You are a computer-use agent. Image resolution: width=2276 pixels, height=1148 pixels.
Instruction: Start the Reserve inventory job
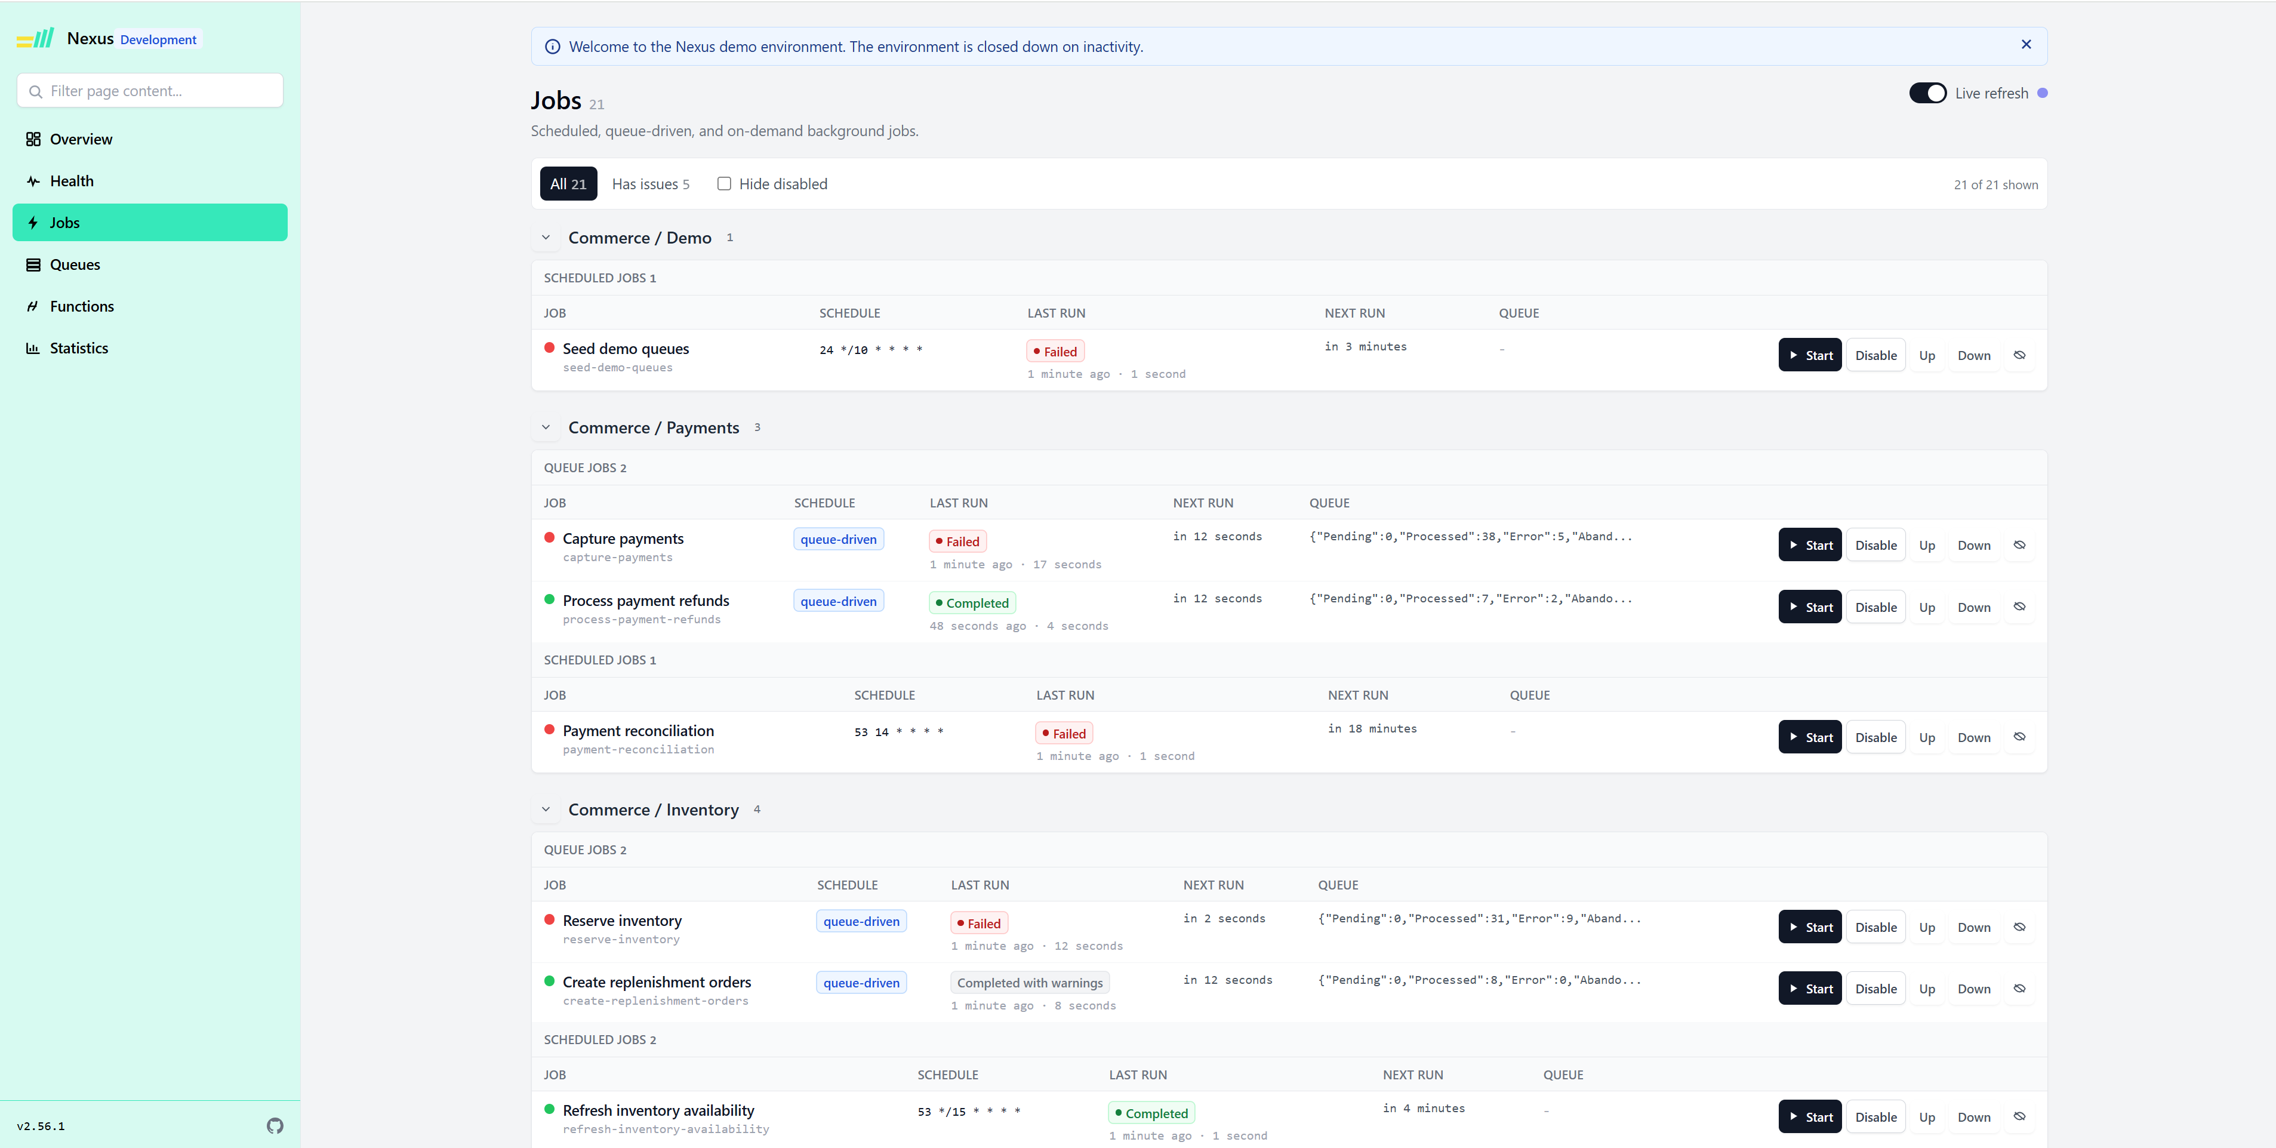click(x=1809, y=927)
